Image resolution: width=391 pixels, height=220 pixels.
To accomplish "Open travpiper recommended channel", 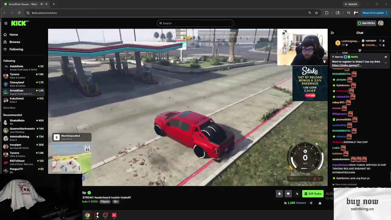I will (24, 146).
